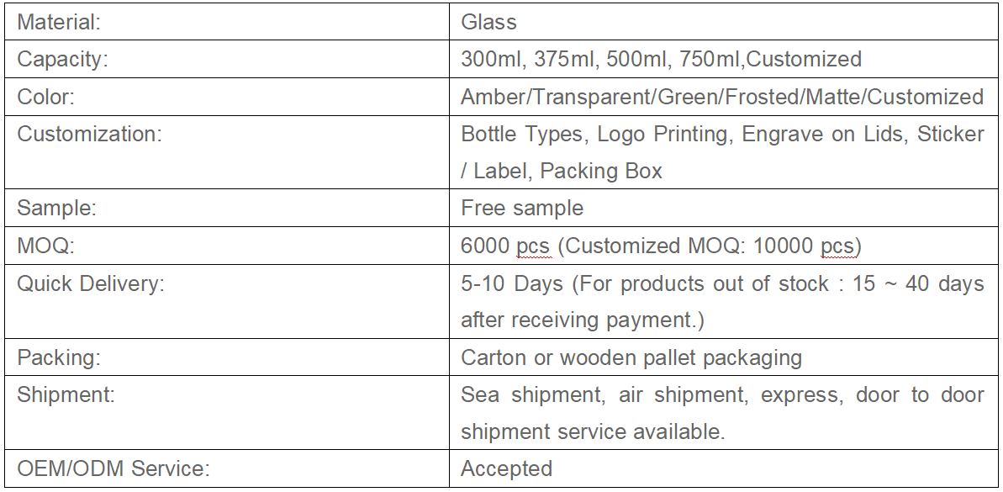
Task: Click the Quick Delivery: label
Action: (x=90, y=283)
